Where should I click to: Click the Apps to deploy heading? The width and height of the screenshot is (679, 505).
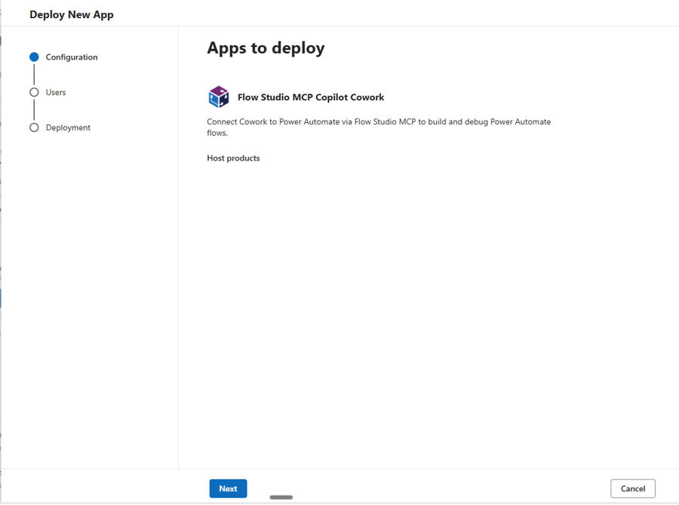point(266,48)
